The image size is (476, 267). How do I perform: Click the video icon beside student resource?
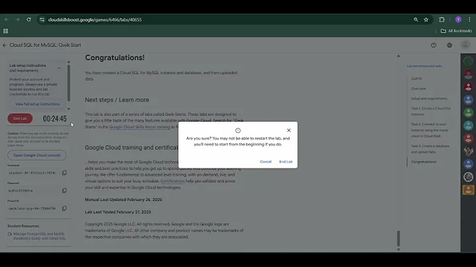point(10,234)
